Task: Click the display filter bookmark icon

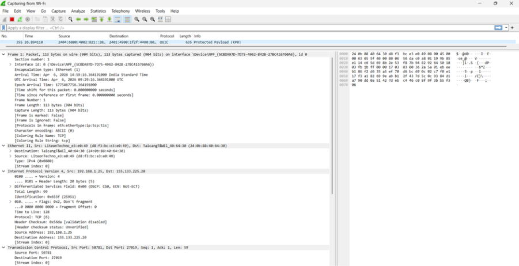Action: (x=4, y=28)
